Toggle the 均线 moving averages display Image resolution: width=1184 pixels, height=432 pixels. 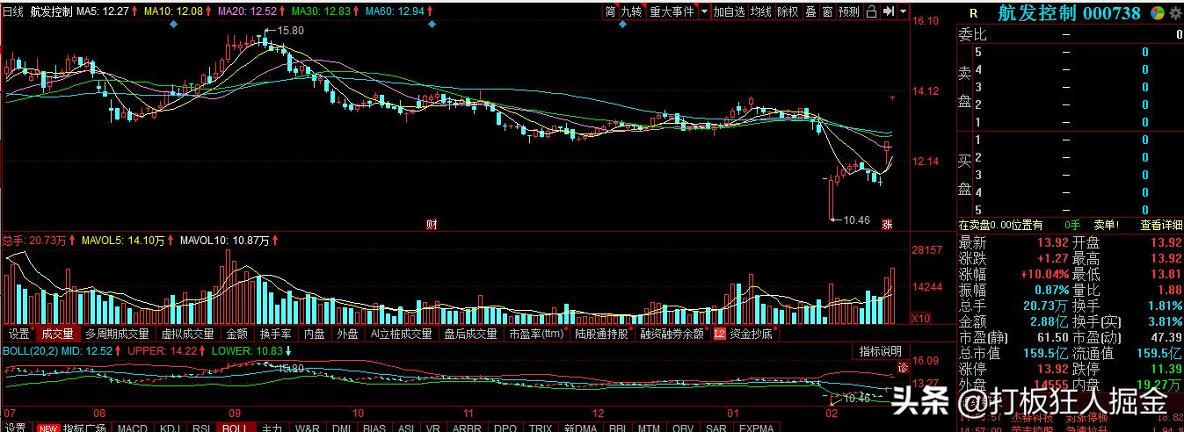click(x=761, y=11)
